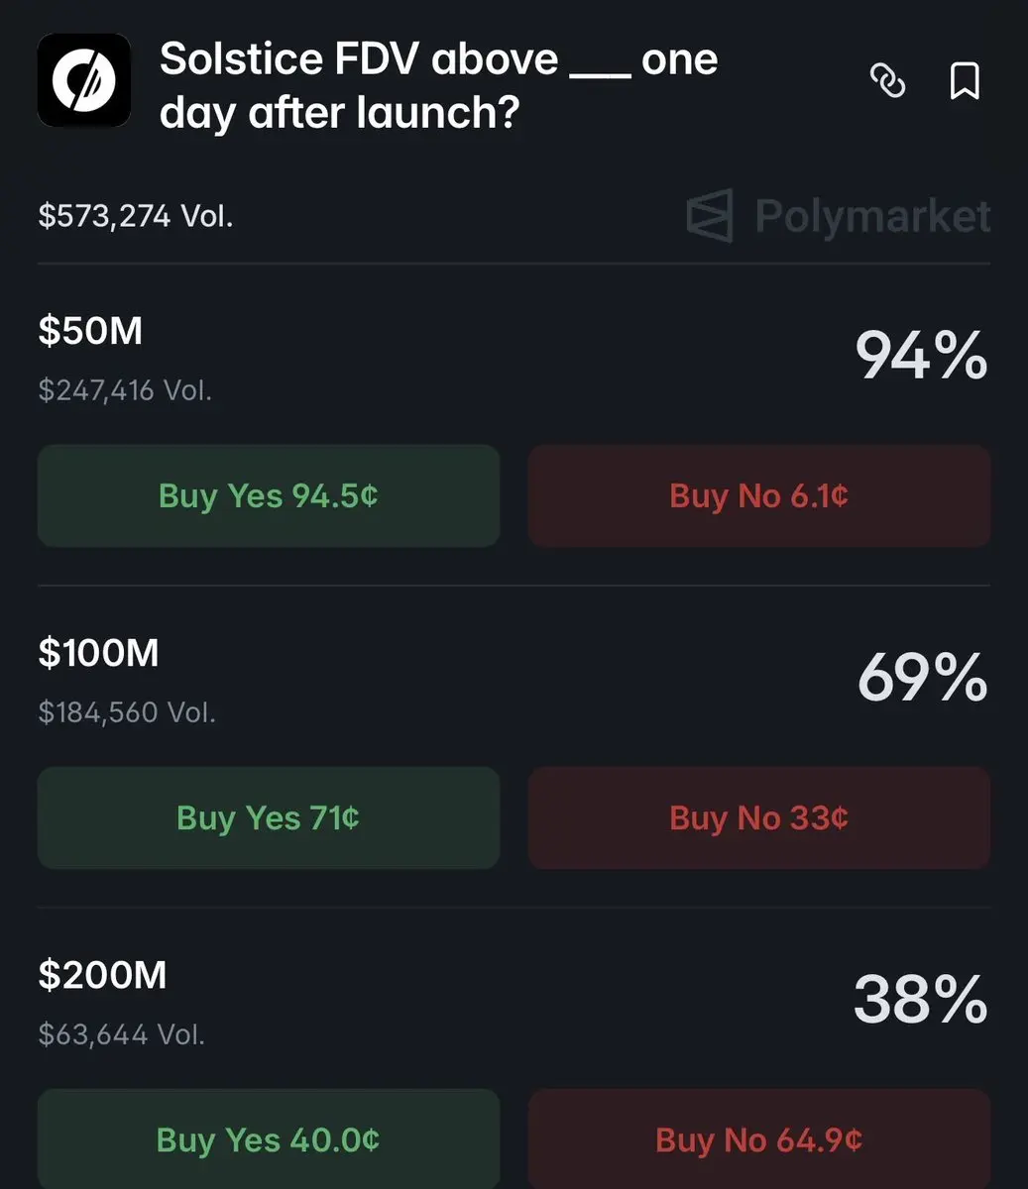Open the $200M outcome row label
The image size is (1028, 1189).
coord(102,975)
